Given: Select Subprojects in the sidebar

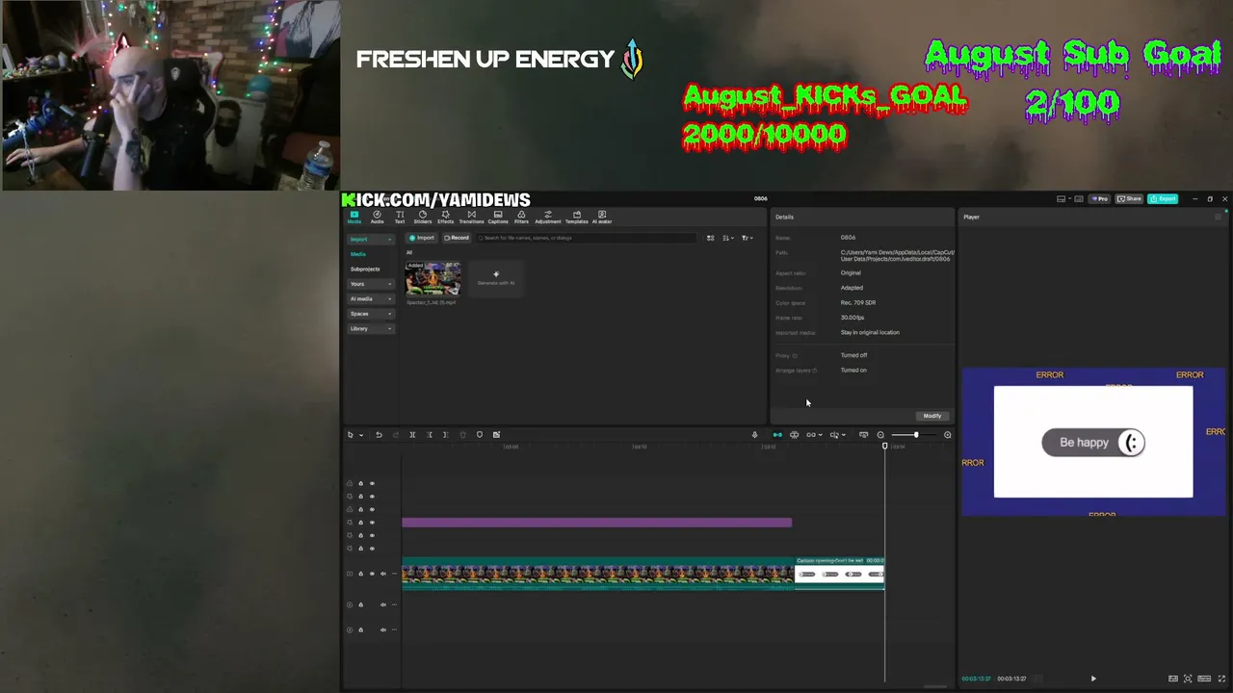Looking at the screenshot, I should point(365,269).
